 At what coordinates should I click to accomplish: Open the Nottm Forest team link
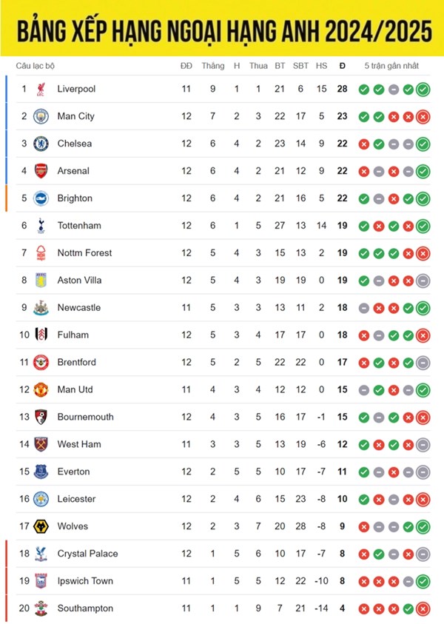(x=84, y=253)
